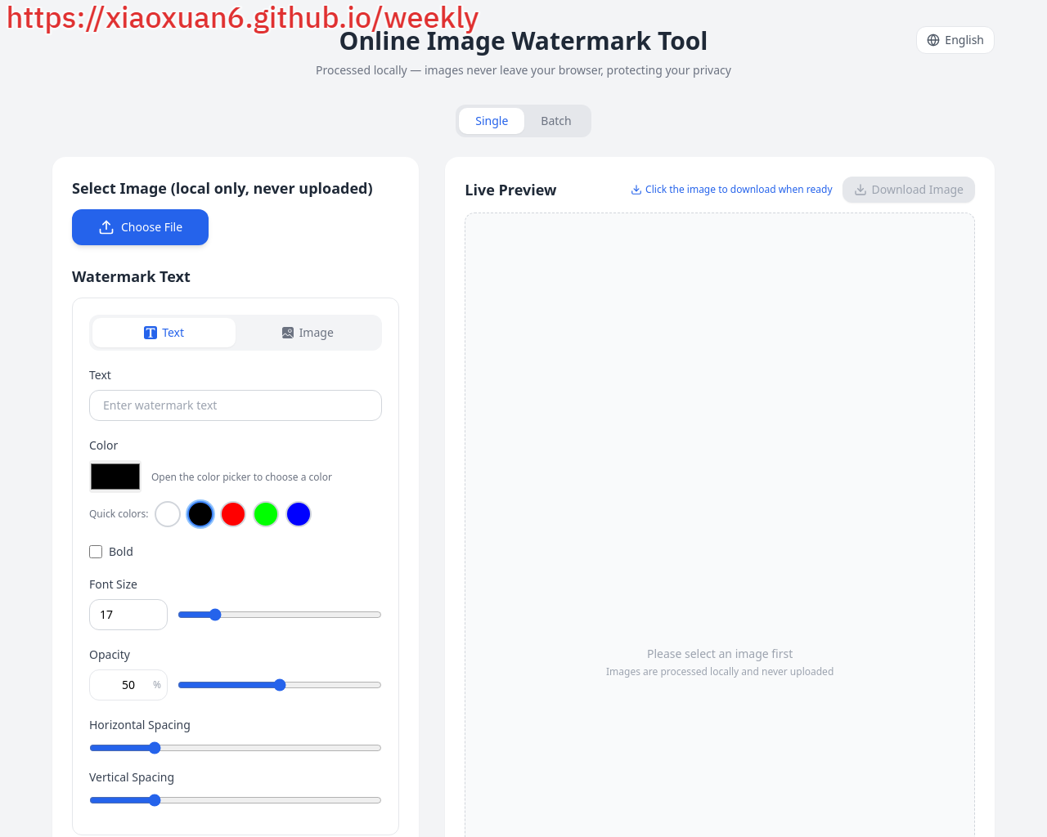Switch to Single mode tab
The height and width of the screenshot is (837, 1047).
coord(492,121)
